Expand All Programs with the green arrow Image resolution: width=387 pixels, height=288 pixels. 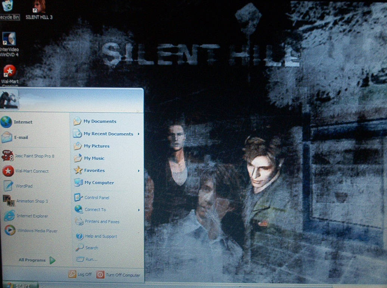click(x=52, y=260)
